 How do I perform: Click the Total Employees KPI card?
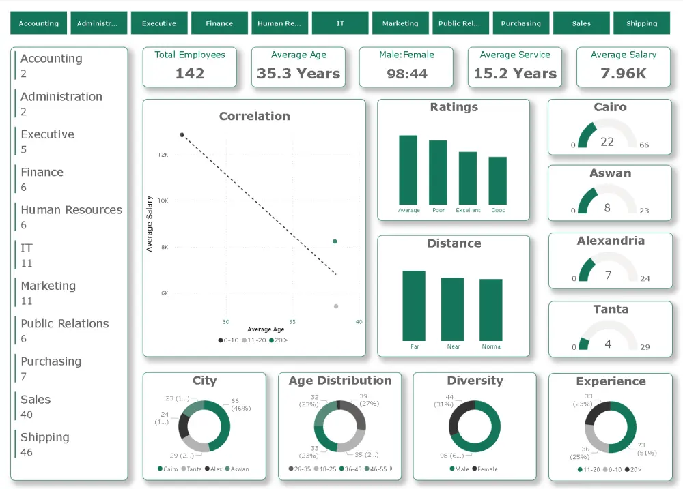pos(189,67)
